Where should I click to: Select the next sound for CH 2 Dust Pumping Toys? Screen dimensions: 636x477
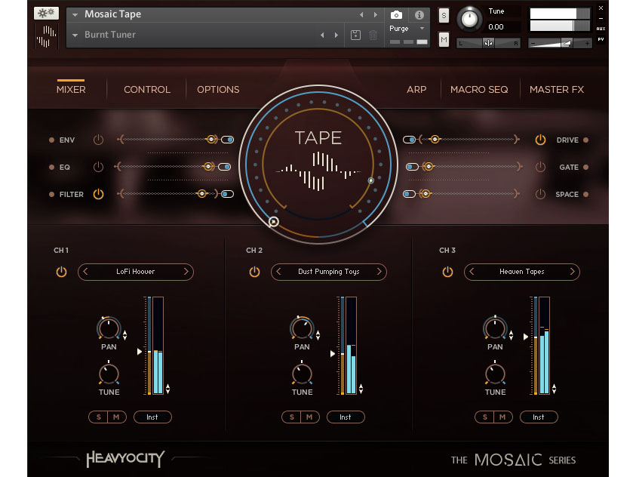point(379,272)
